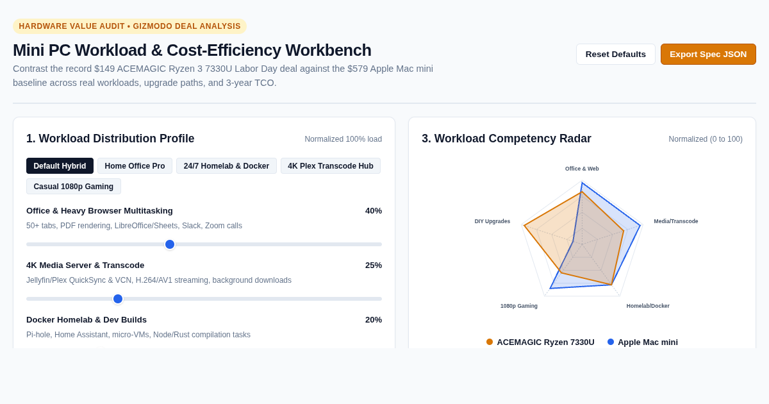This screenshot has width=769, height=404.
Task: Click the 4K Media Server & Transcode slider
Action: coord(204,299)
